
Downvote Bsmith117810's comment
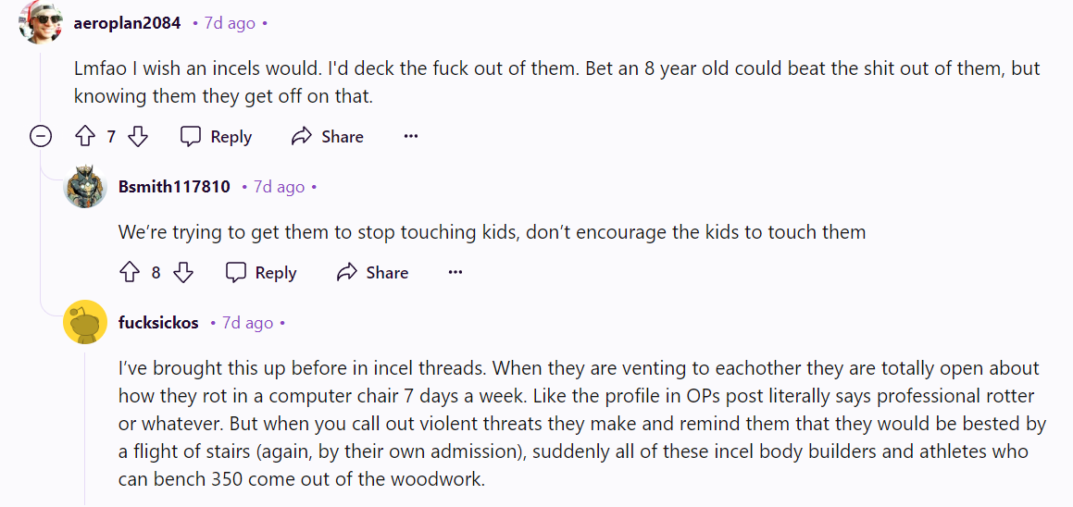[183, 273]
